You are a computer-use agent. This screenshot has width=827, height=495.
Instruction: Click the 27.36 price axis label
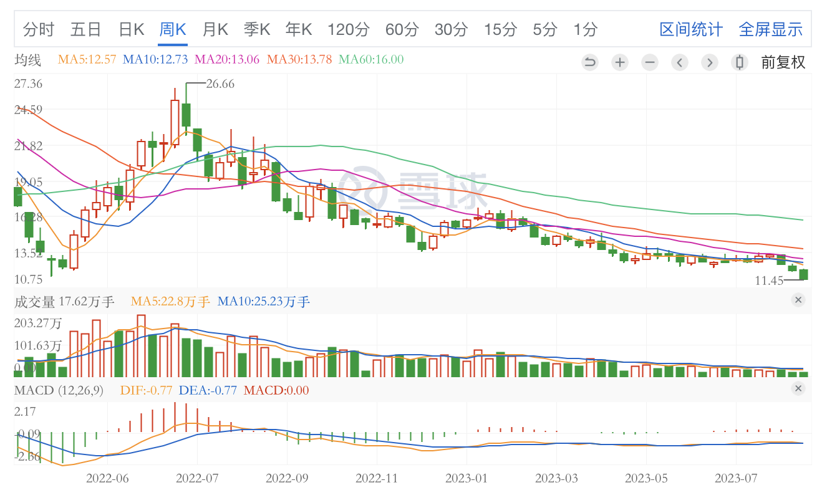click(x=28, y=84)
